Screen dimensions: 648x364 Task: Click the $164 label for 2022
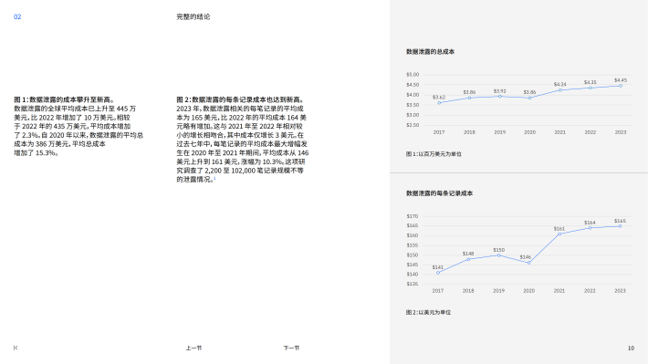tap(590, 223)
